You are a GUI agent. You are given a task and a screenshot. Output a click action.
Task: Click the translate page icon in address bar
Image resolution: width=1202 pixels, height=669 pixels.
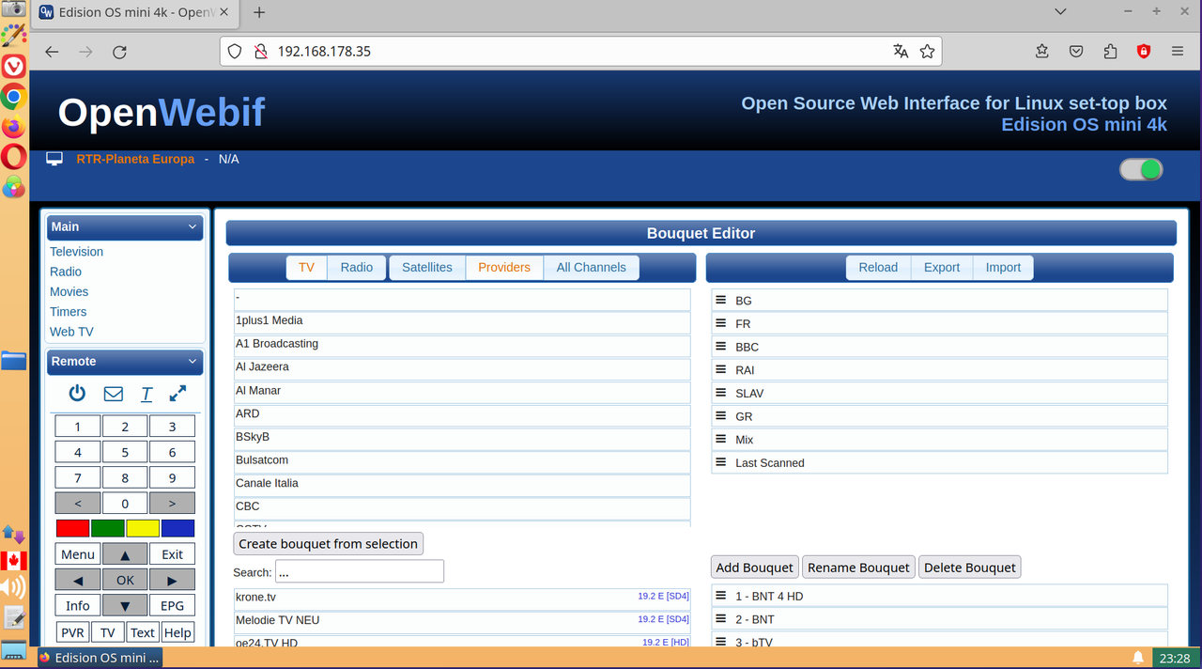coord(901,52)
